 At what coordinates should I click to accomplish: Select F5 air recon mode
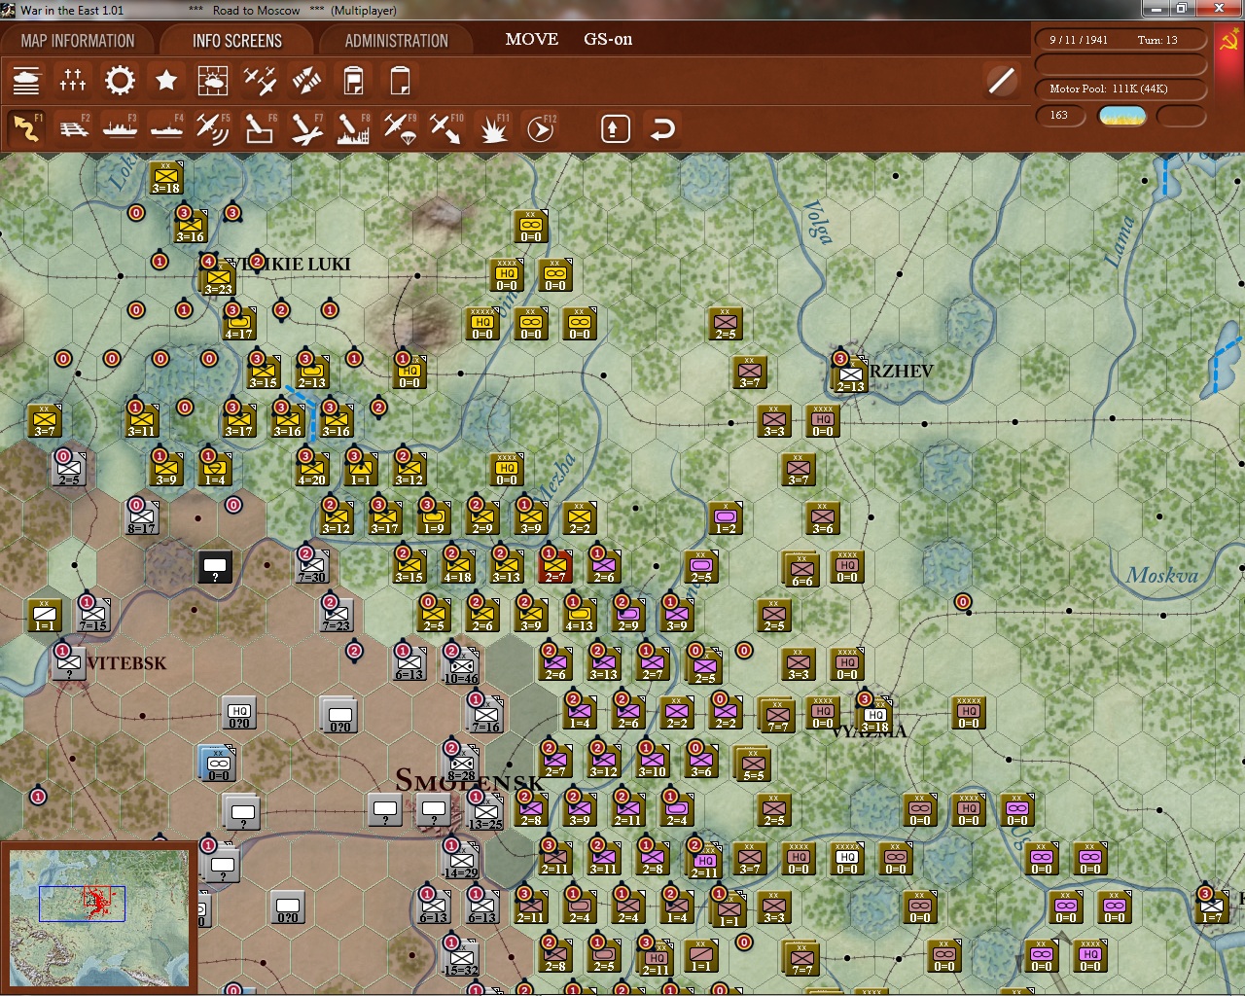(x=213, y=128)
